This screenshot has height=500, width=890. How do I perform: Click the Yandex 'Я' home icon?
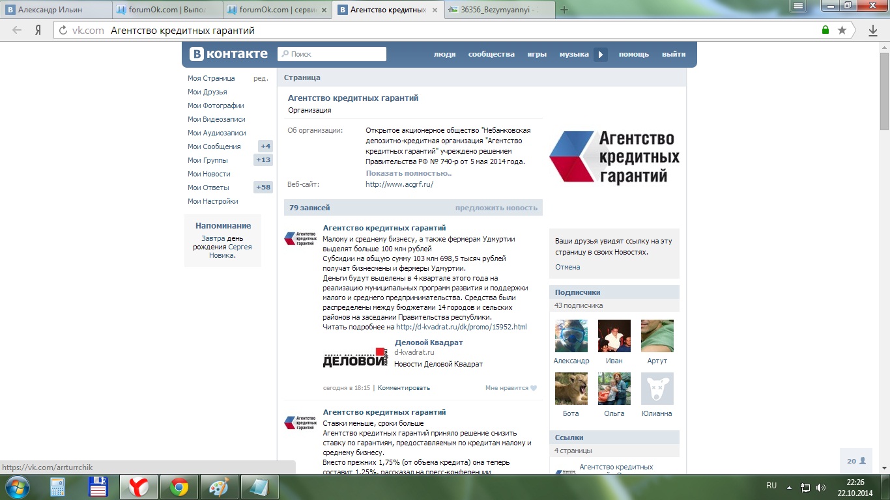pyautogui.click(x=38, y=30)
